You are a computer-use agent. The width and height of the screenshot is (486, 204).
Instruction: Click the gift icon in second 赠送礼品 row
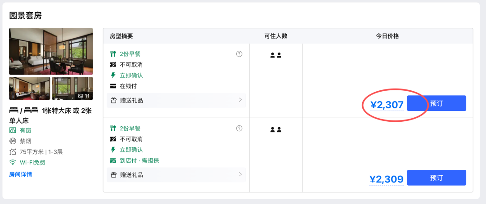113,175
